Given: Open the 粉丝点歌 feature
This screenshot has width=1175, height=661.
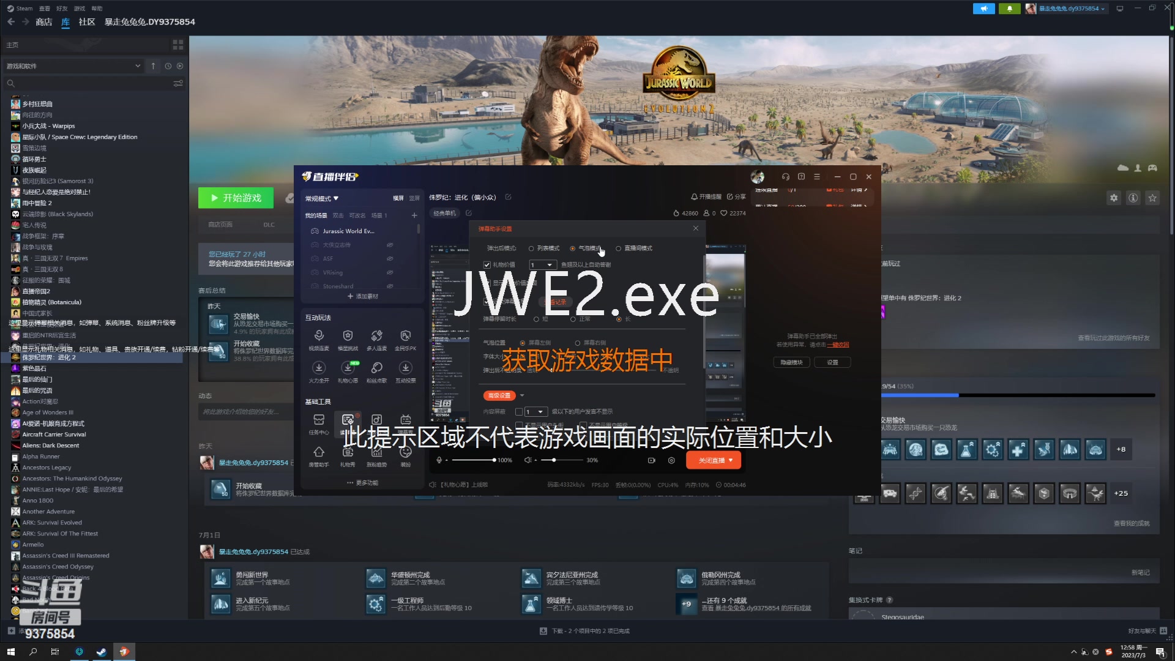Looking at the screenshot, I should coord(376,372).
